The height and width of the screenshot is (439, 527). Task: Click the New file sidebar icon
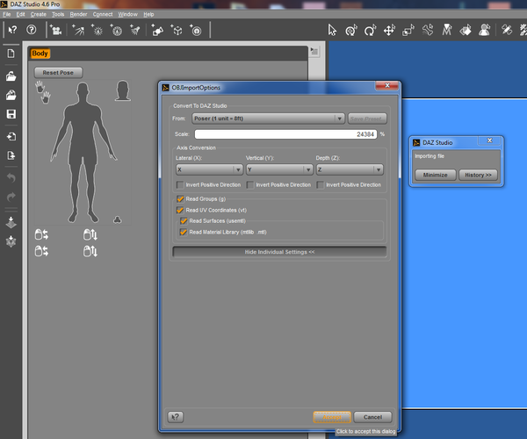tap(11, 54)
